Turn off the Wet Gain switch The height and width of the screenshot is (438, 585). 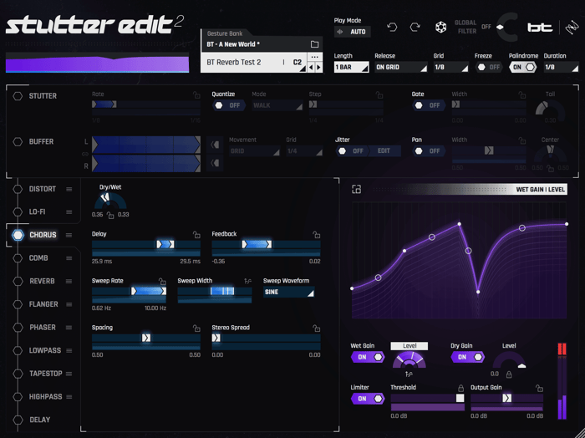tap(368, 357)
